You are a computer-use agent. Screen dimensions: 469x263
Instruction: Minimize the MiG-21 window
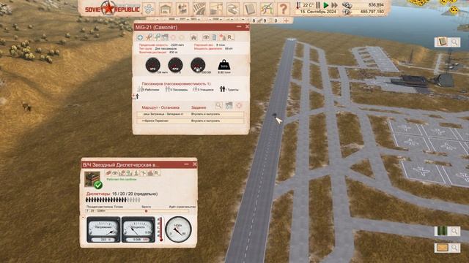pyautogui.click(x=239, y=26)
